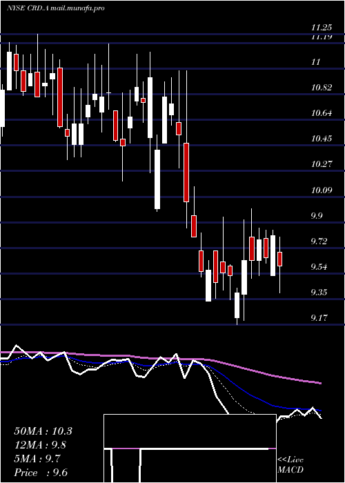The width and height of the screenshot is (345, 483).
Task: Click the tall red candle dropping to 10.09
Action: (186, 172)
